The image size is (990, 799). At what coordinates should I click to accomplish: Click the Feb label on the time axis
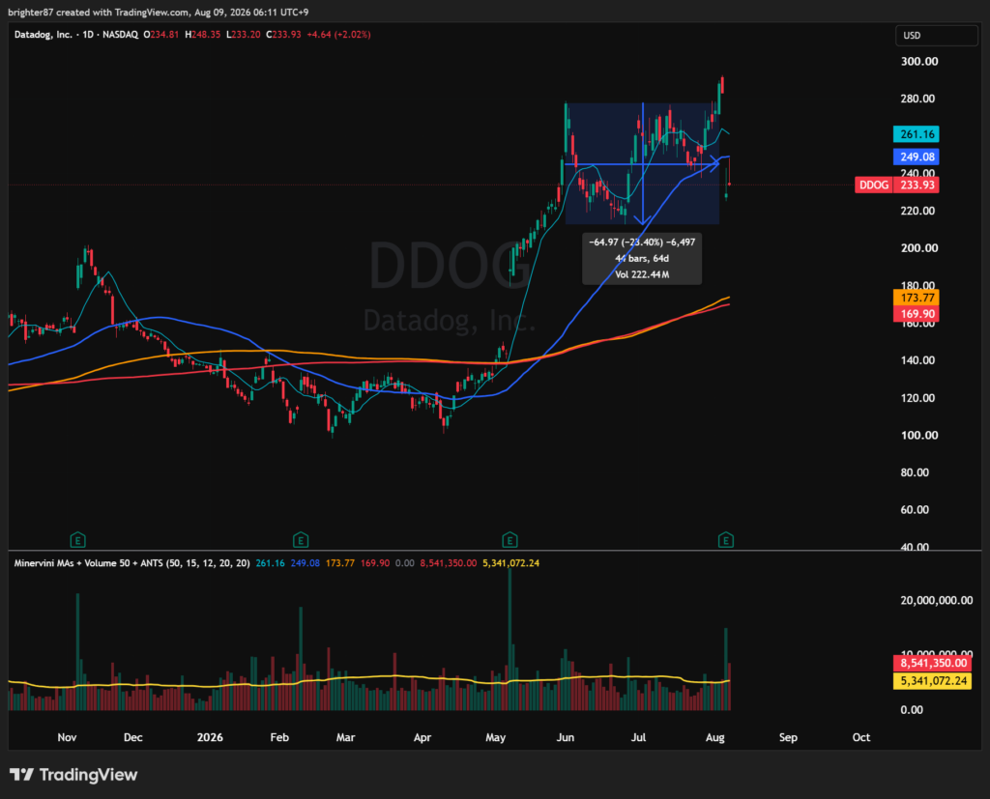tap(279, 737)
